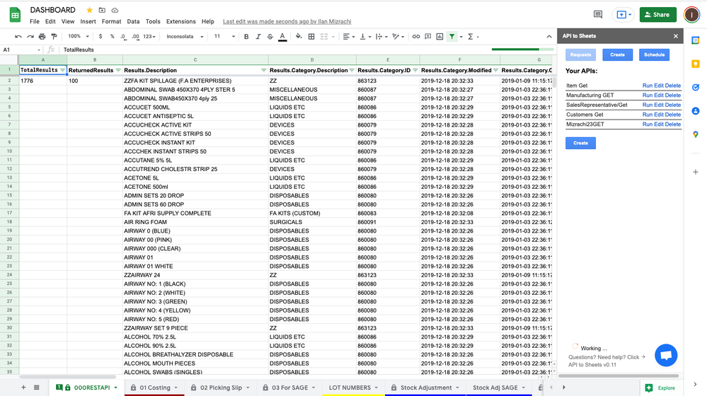
Task: Open the font size dropdown
Action: click(224, 37)
